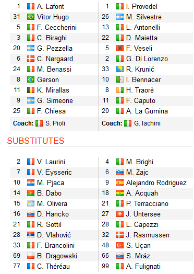Click the Danish flag next to C. Nørgaard

[31, 59]
